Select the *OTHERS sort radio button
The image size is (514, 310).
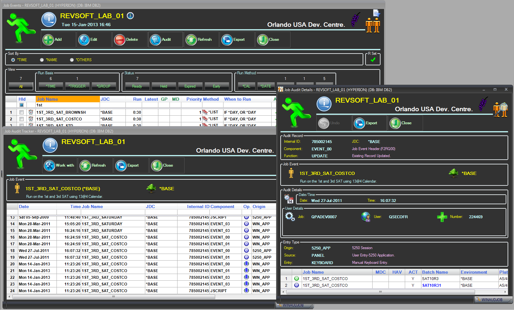(x=72, y=60)
